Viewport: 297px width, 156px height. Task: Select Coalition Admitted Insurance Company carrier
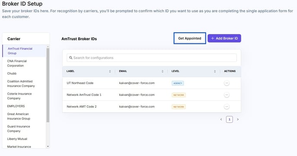(x=24, y=83)
